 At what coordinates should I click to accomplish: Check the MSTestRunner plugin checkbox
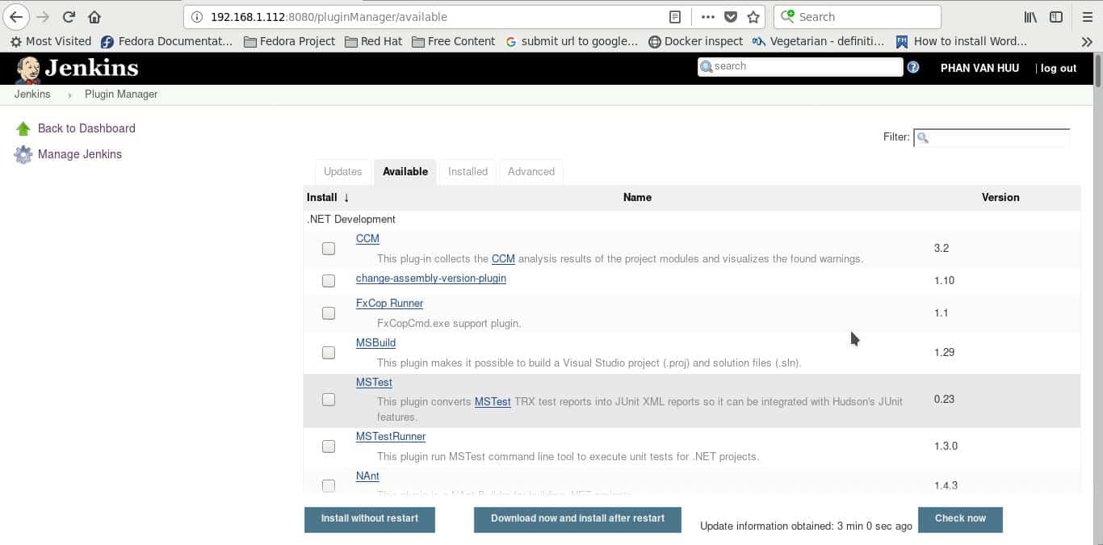point(329,446)
